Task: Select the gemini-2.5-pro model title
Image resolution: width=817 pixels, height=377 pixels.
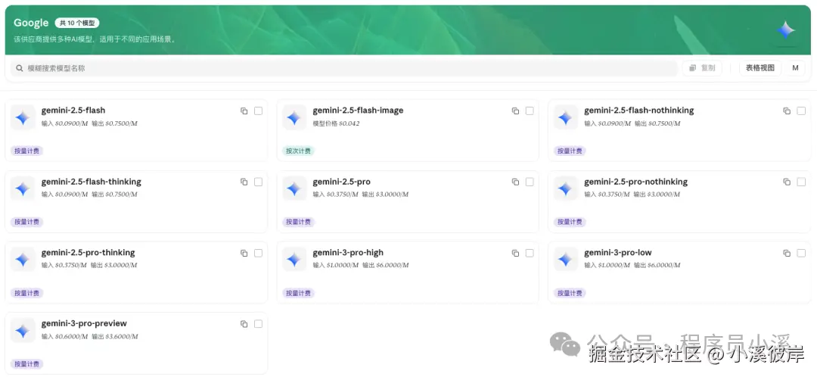Action: (342, 182)
